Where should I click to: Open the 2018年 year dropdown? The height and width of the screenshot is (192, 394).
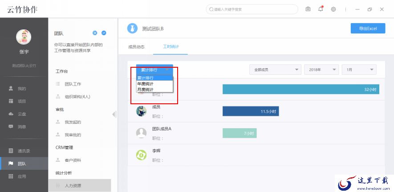pos(321,69)
